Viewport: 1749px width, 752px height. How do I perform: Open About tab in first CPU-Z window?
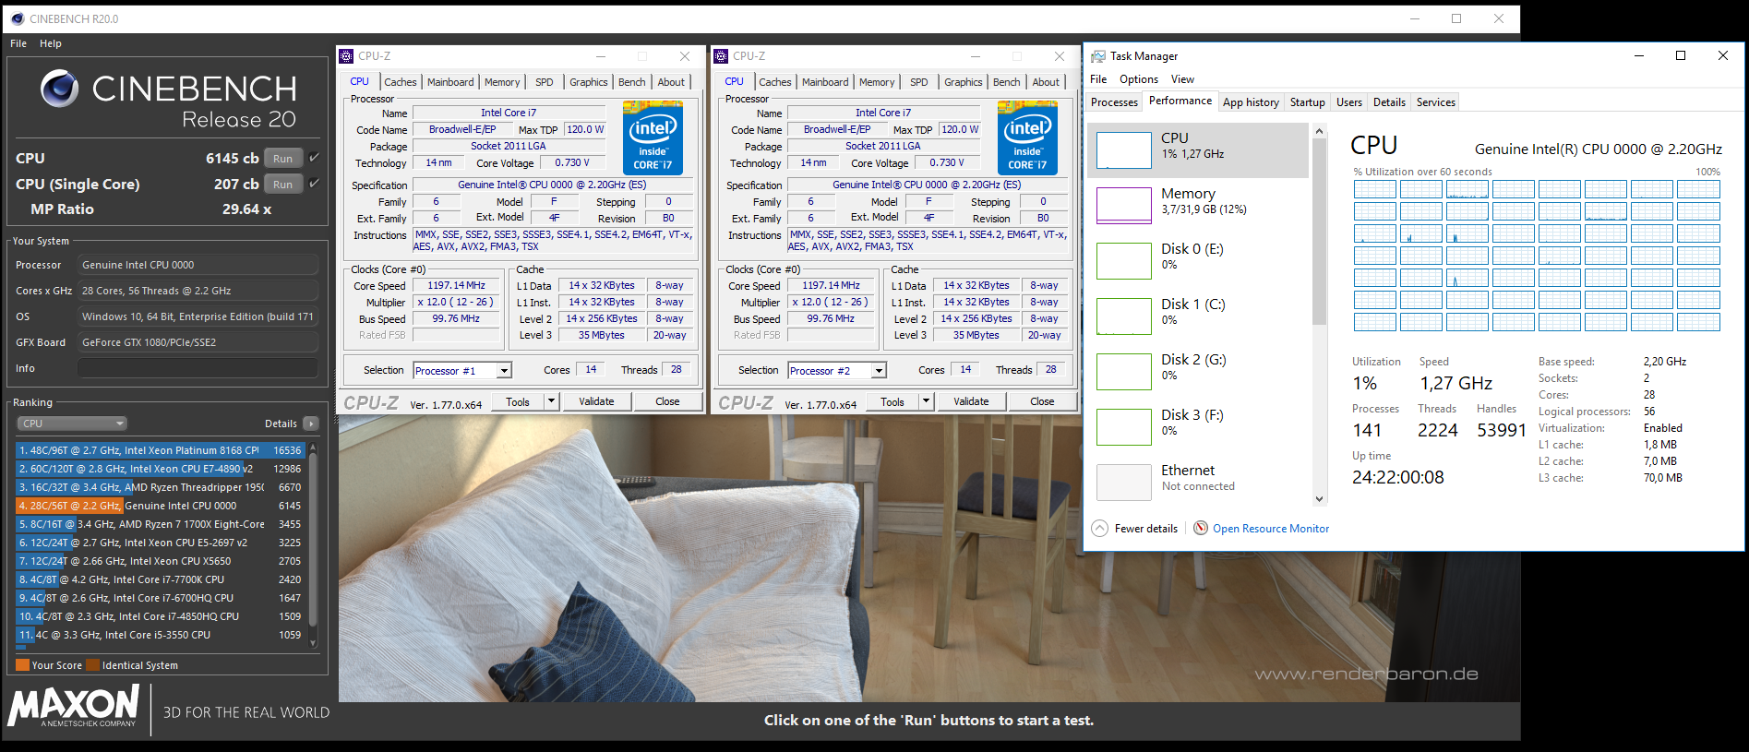671,82
